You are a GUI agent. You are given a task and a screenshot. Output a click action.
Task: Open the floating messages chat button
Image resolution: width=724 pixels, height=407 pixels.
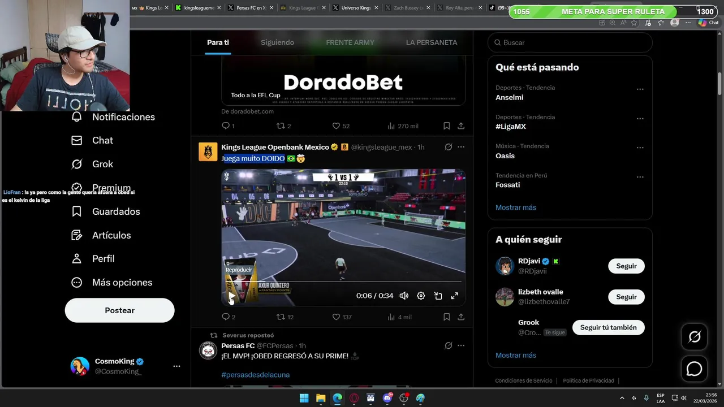point(694,369)
